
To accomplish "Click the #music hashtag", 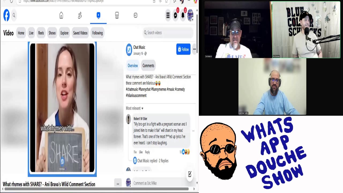I will click(170, 89).
